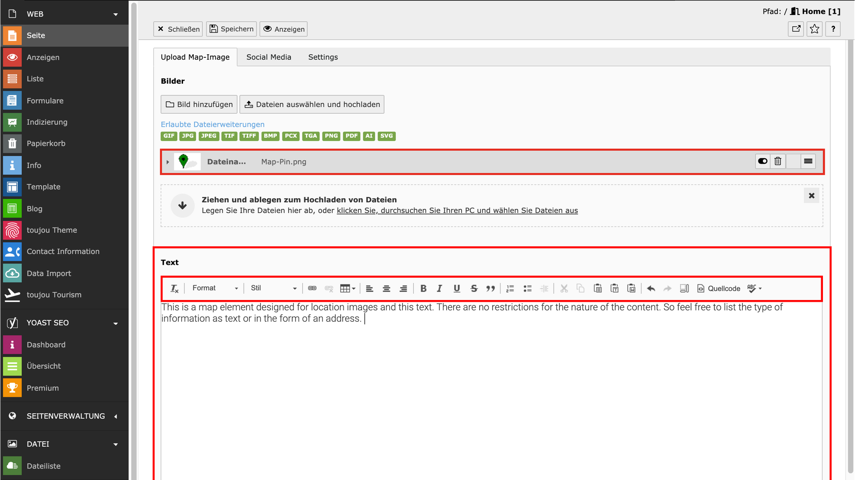Toggle visibility of Map-Pin.png image

pyautogui.click(x=762, y=161)
